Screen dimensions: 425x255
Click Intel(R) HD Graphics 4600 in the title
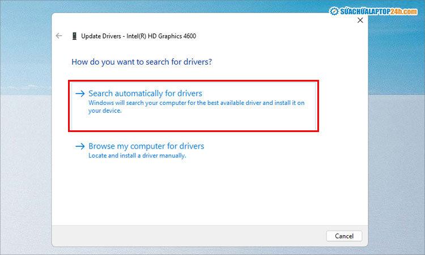(x=161, y=36)
